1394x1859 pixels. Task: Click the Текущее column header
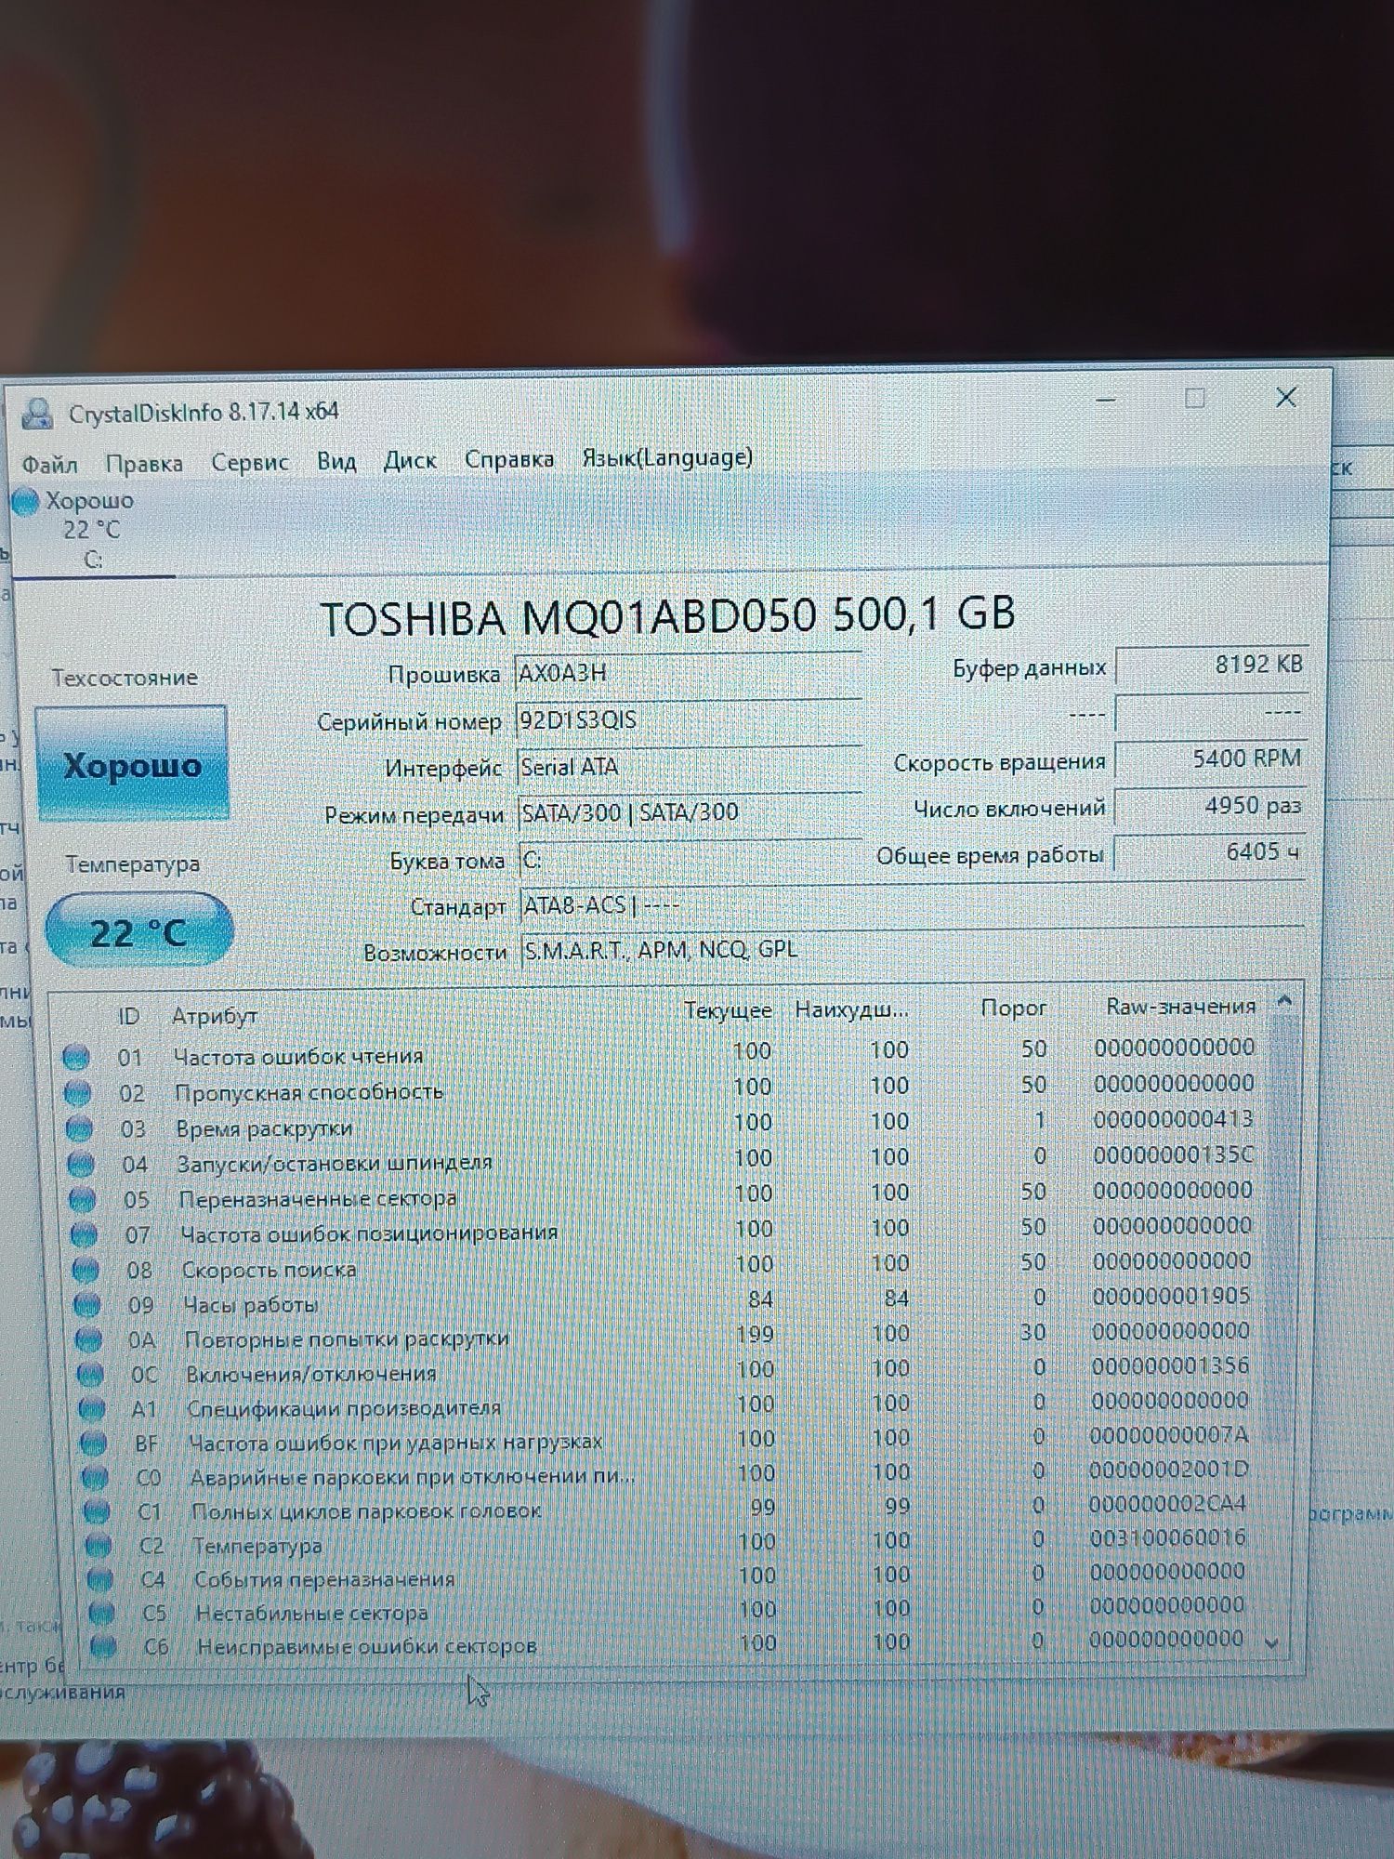pos(728,1010)
